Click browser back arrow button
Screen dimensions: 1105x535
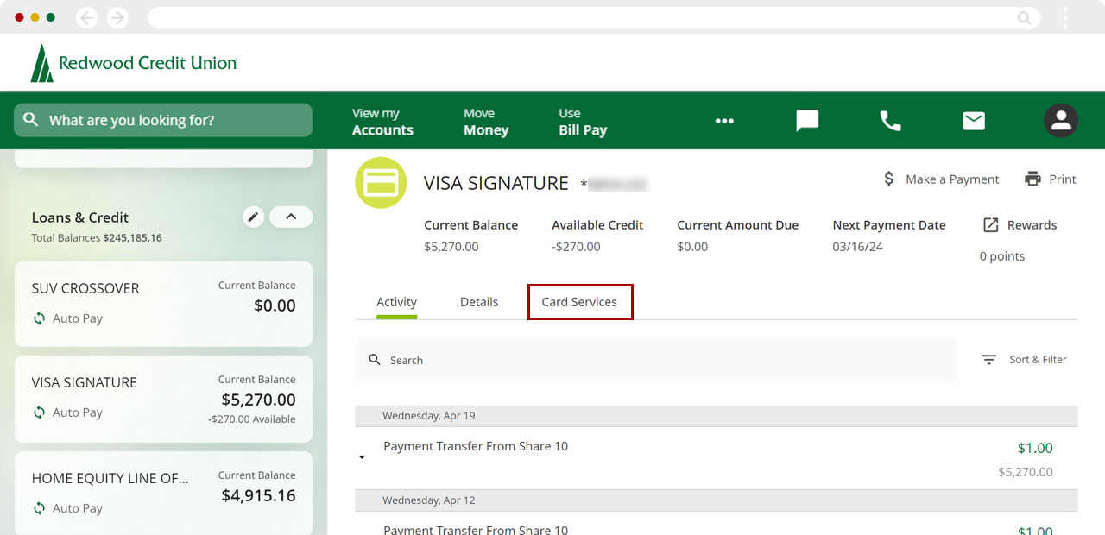[86, 17]
